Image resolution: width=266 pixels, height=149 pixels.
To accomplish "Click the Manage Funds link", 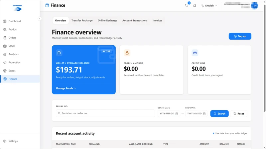I will pos(66,88).
